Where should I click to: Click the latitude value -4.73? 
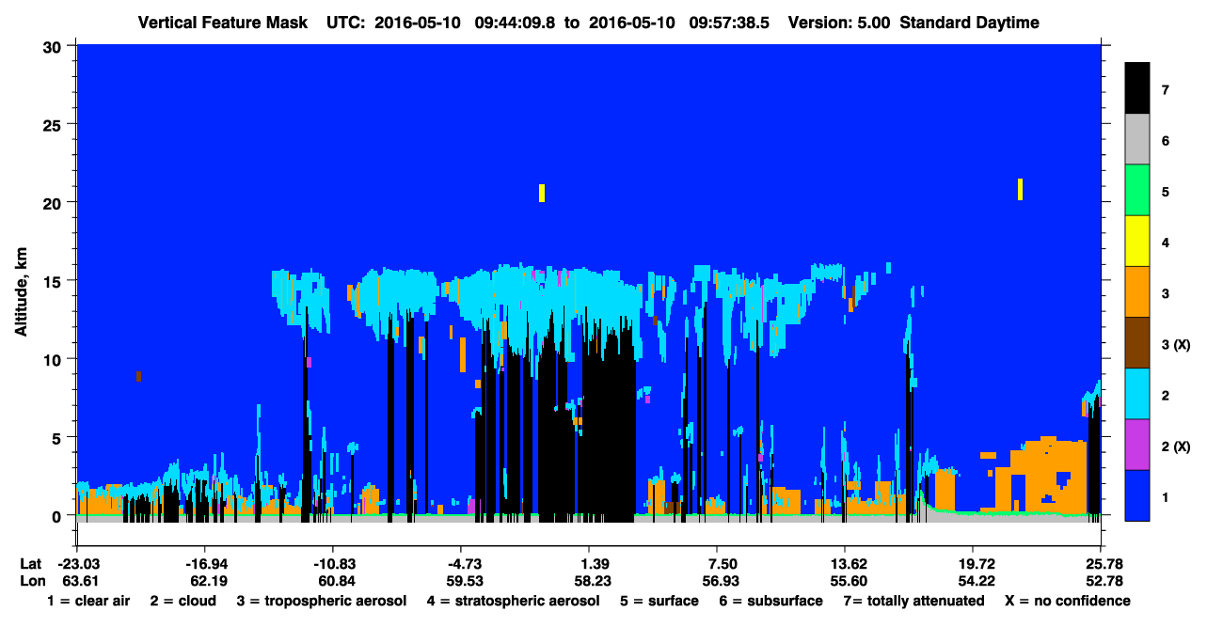tap(462, 563)
